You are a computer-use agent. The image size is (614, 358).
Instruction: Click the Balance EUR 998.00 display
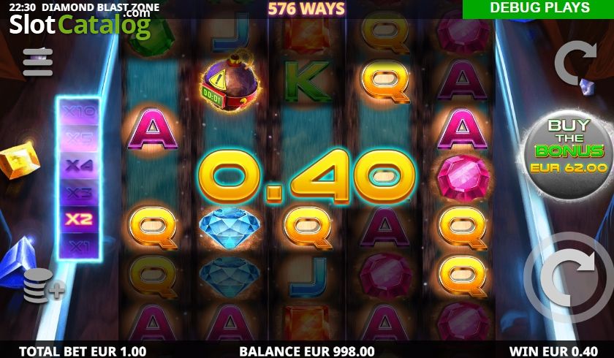coord(307,351)
